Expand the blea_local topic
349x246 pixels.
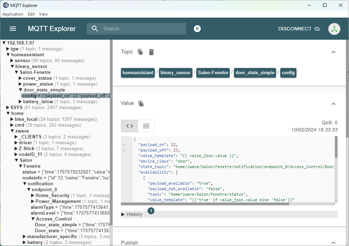pyautogui.click(x=12, y=119)
